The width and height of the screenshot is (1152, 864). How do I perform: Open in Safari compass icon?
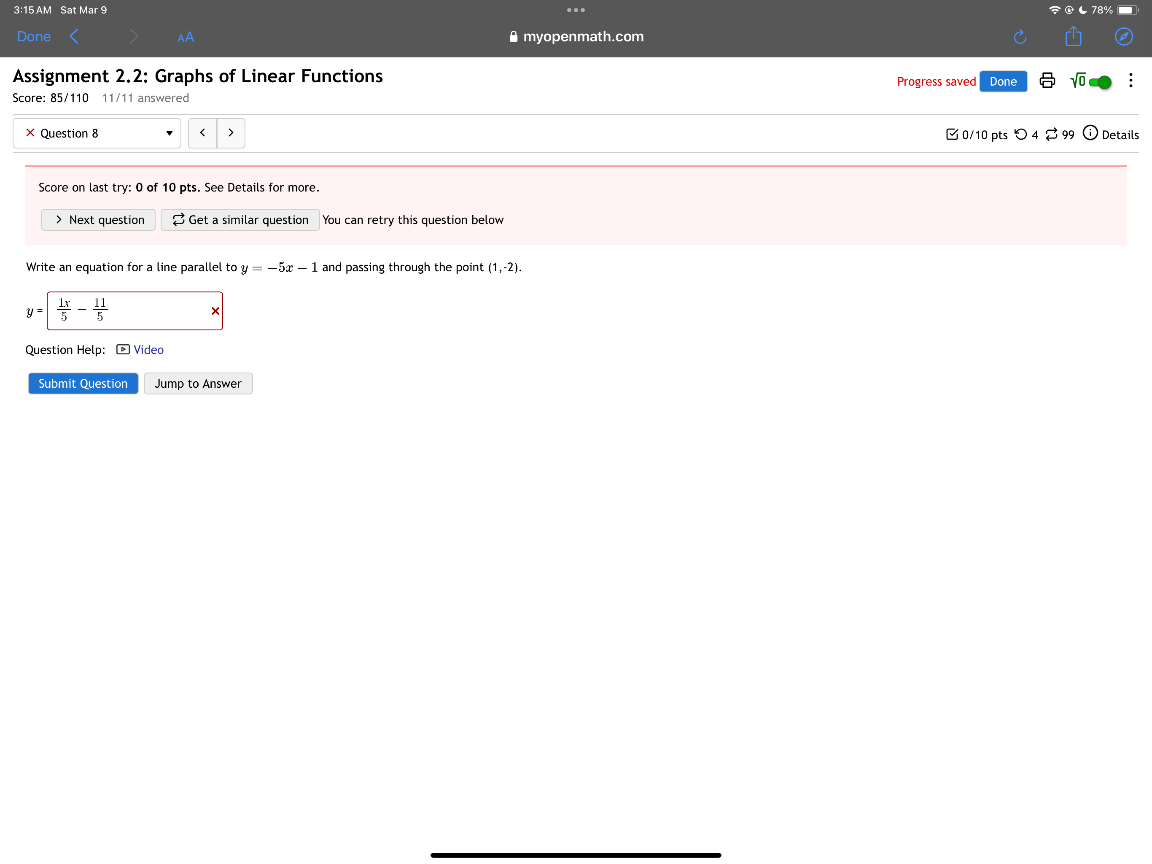click(1123, 36)
